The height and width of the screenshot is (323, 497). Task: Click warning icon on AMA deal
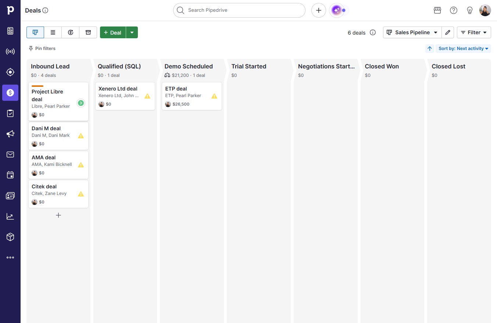pos(81,165)
